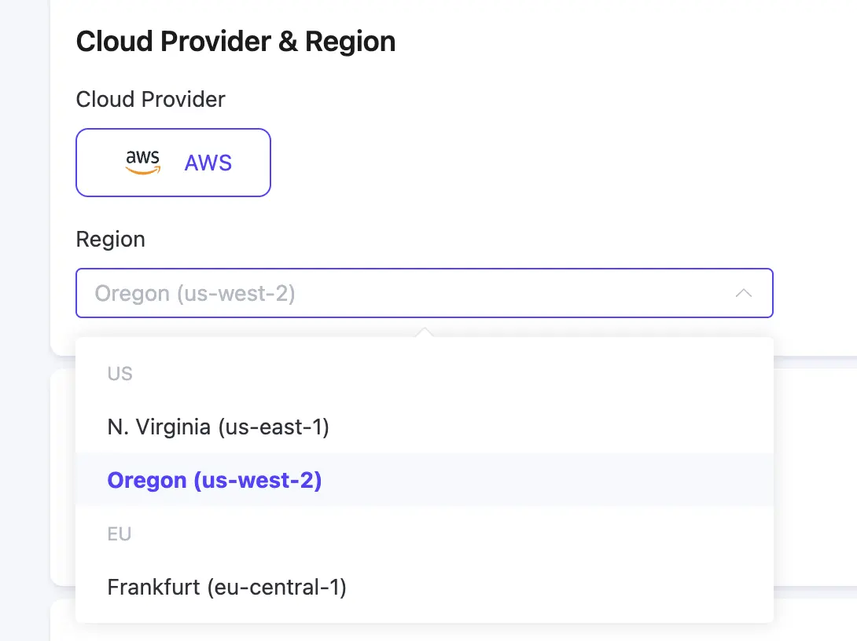Click the US group header in dropdown
This screenshot has width=857, height=641.
120,374
